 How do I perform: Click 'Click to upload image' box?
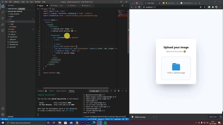click(x=176, y=68)
